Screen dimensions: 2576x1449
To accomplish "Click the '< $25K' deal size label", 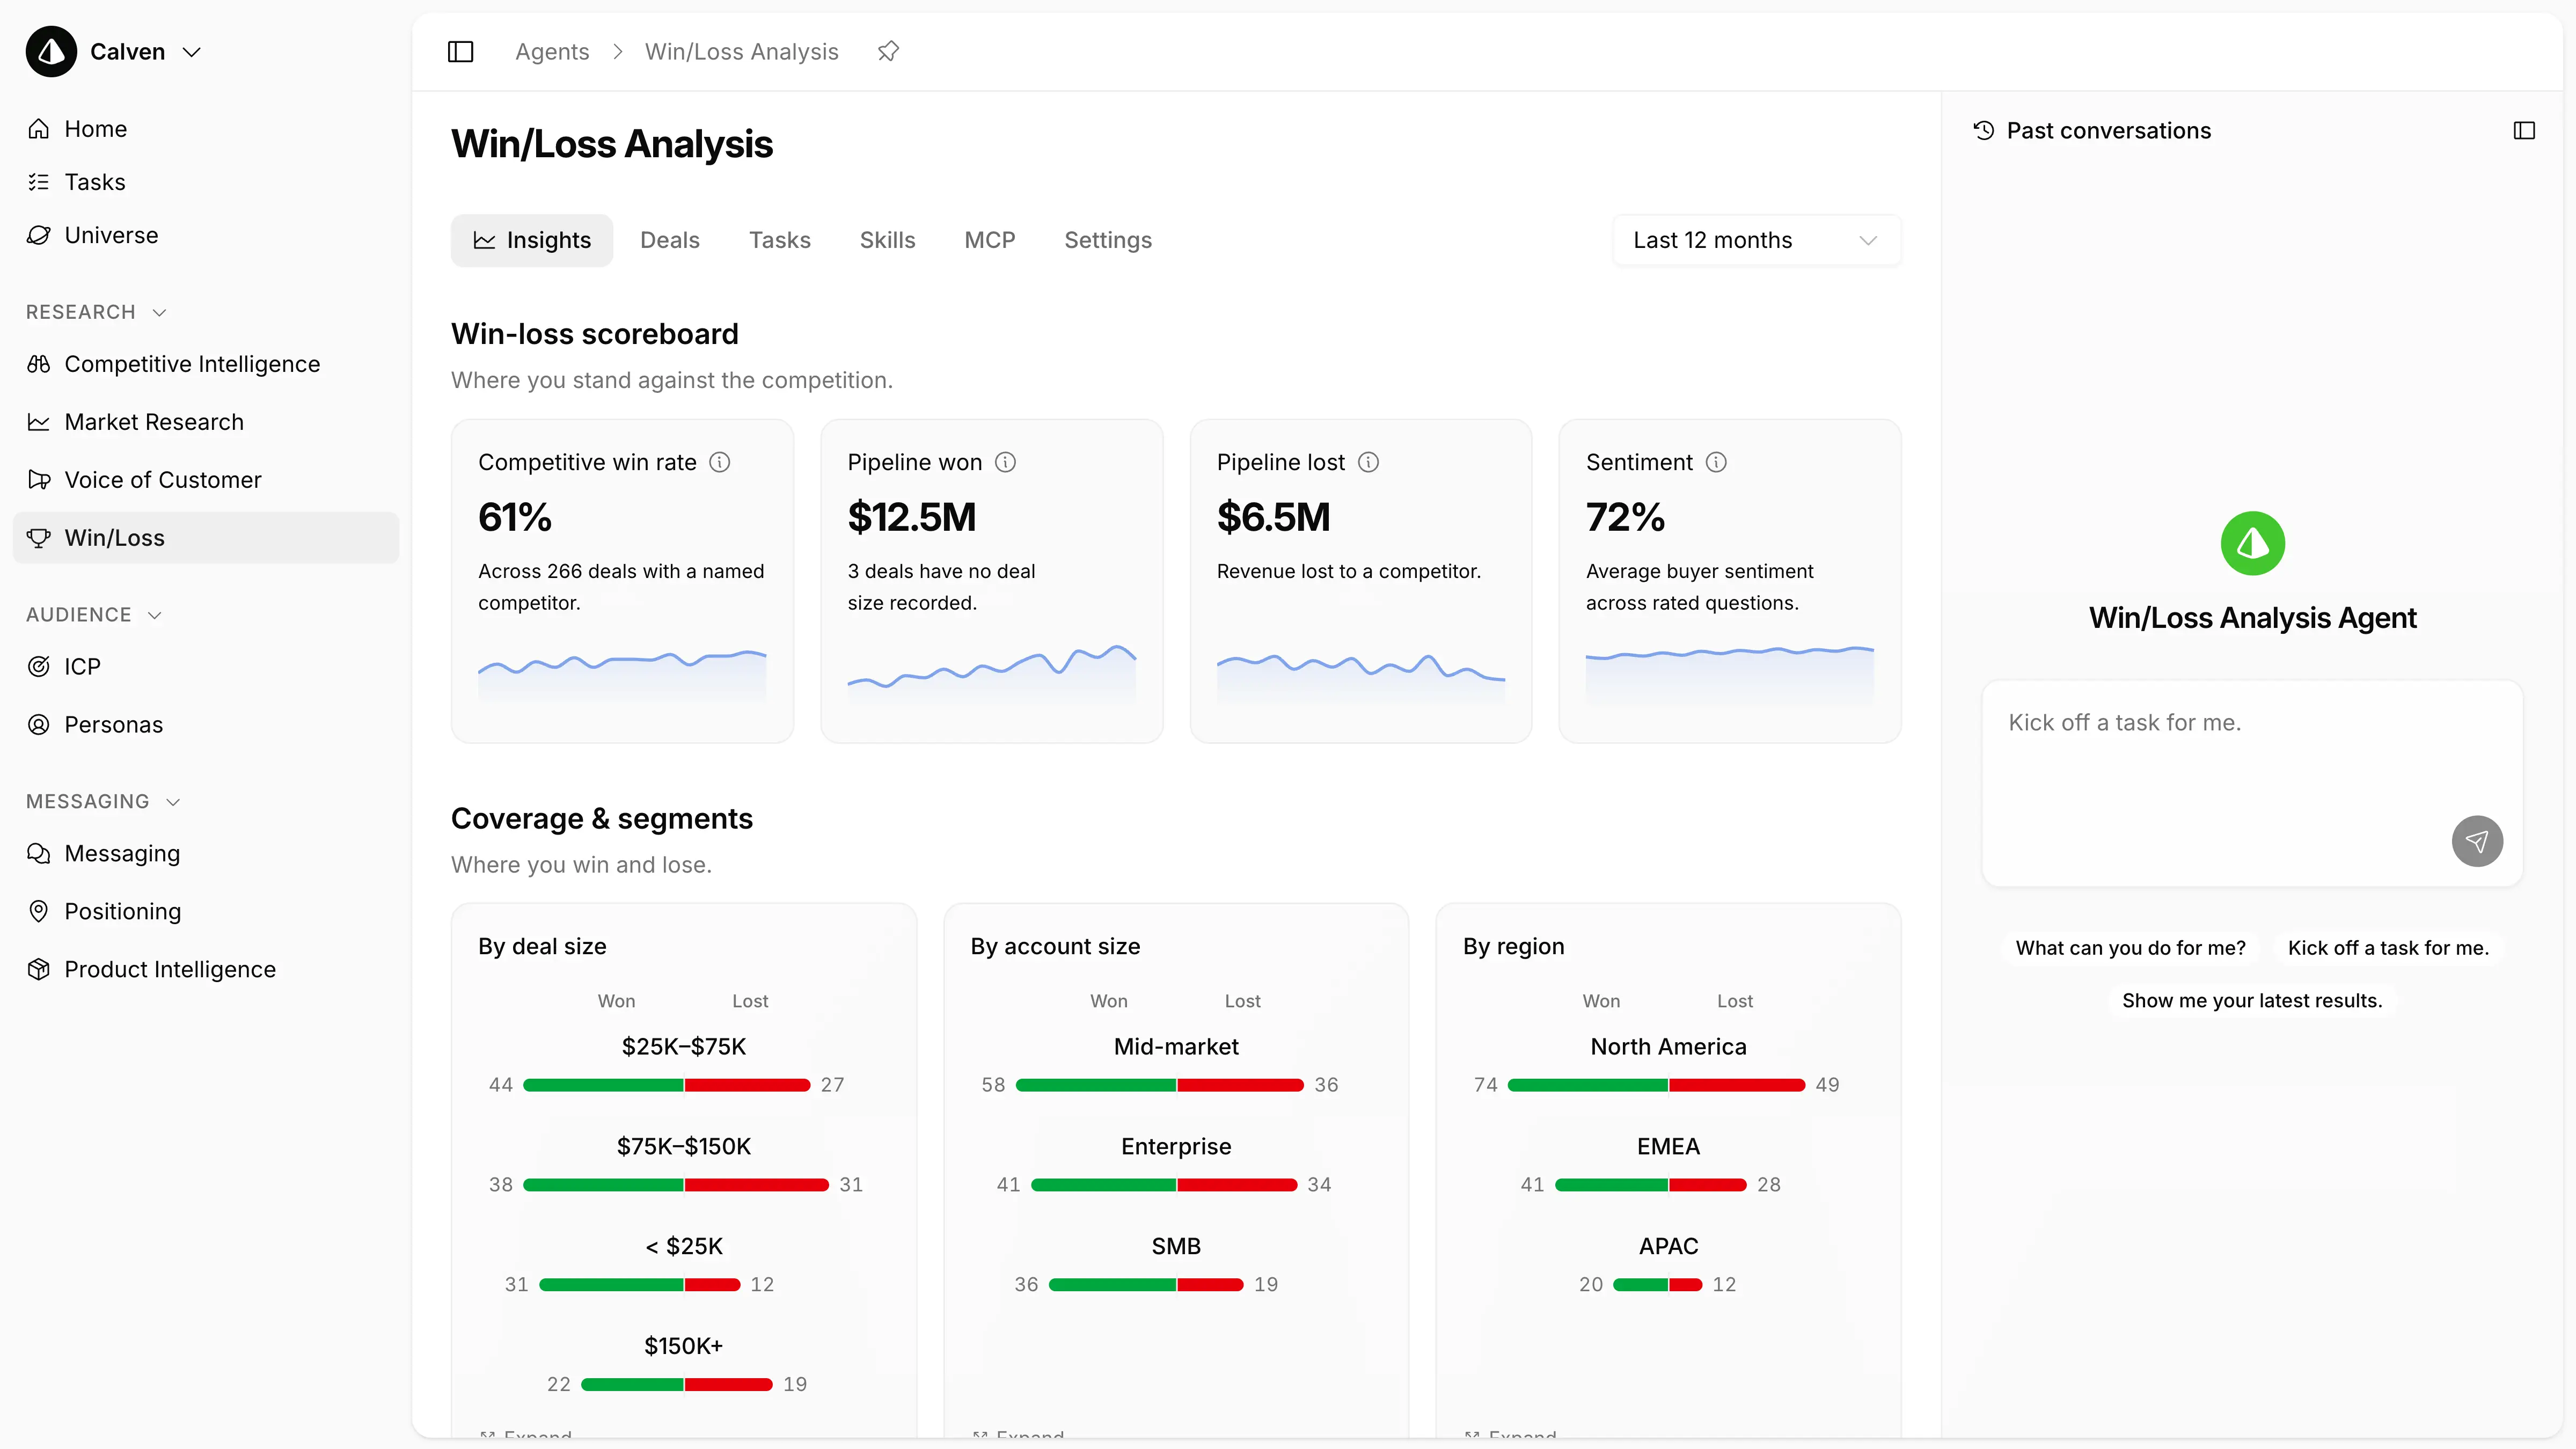I will tap(684, 1247).
